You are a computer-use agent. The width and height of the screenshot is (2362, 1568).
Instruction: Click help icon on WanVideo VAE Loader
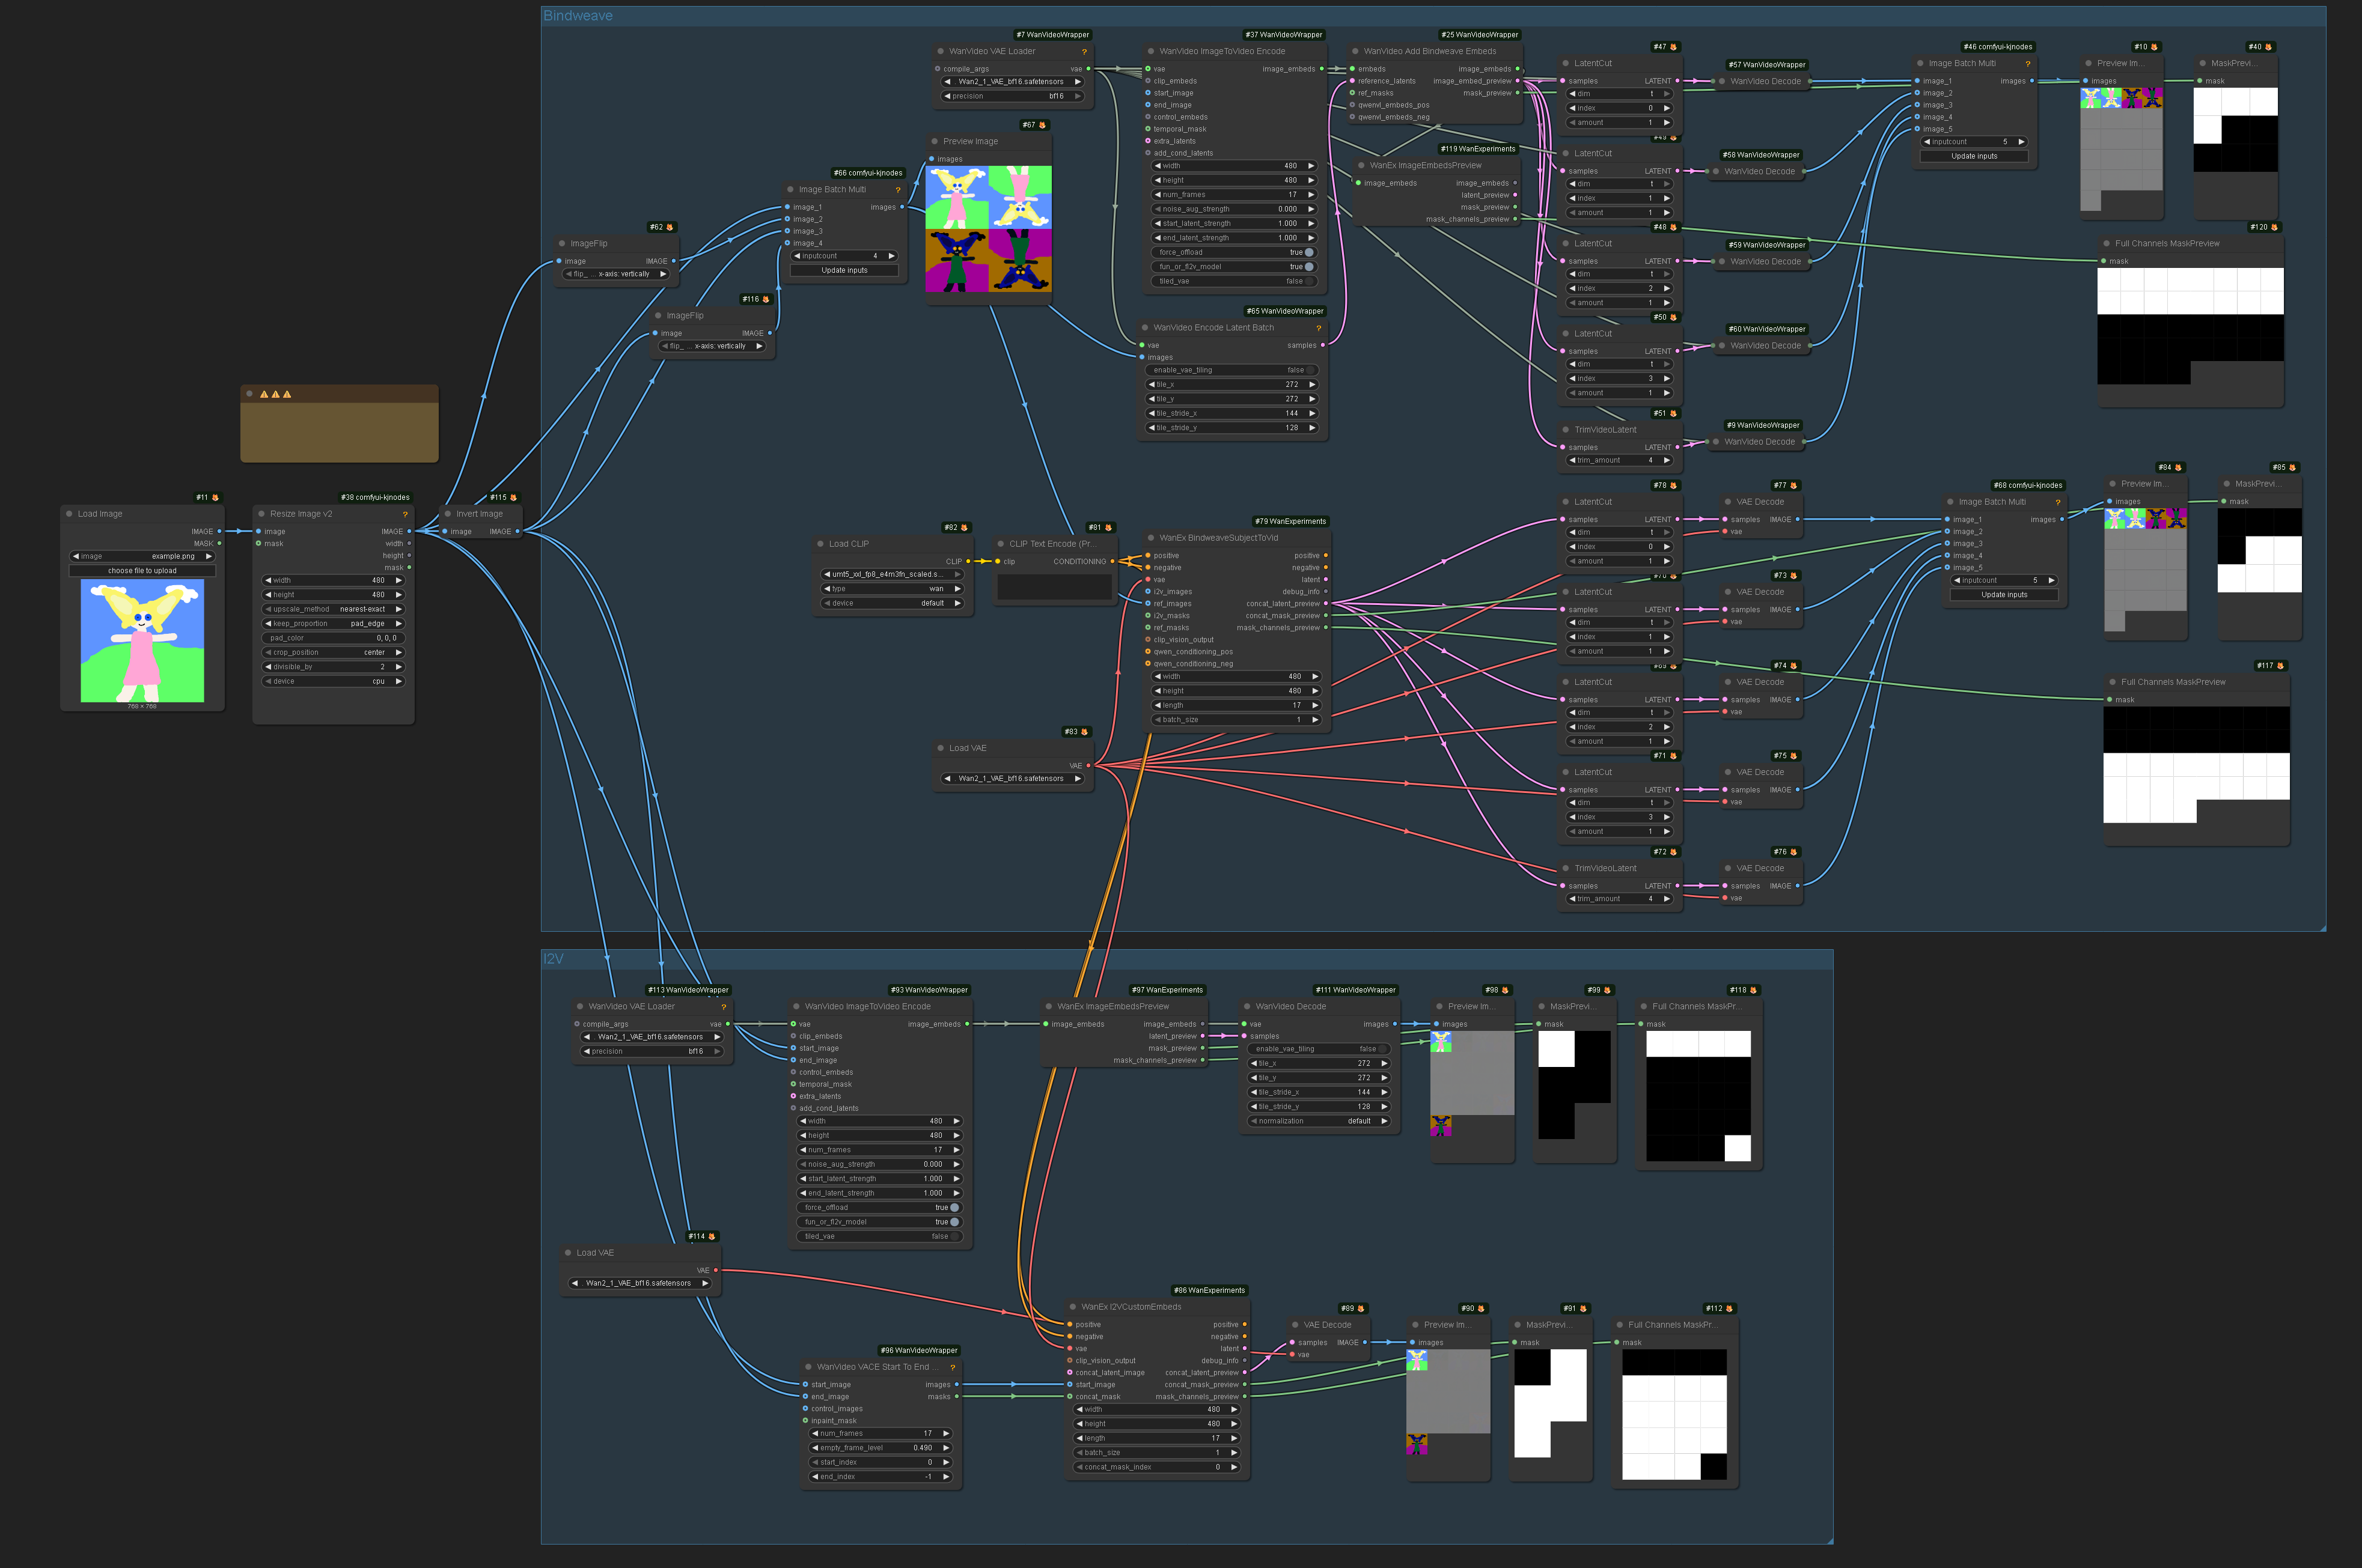1084,52
